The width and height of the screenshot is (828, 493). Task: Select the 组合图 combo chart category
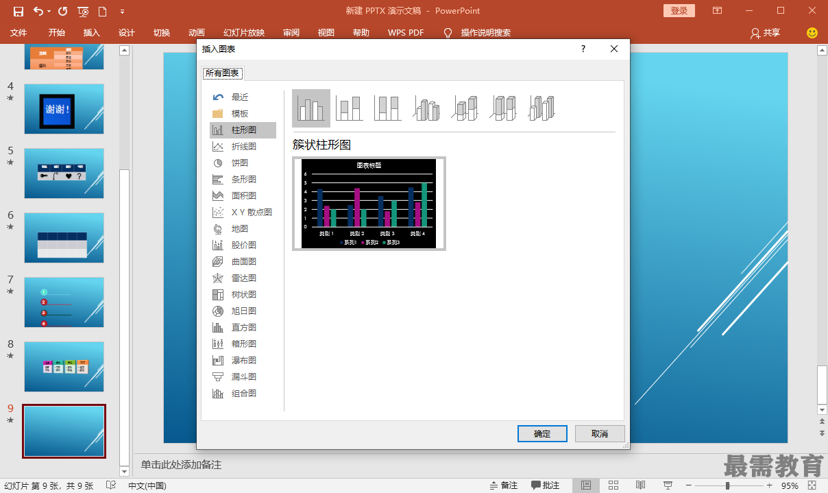[243, 394]
